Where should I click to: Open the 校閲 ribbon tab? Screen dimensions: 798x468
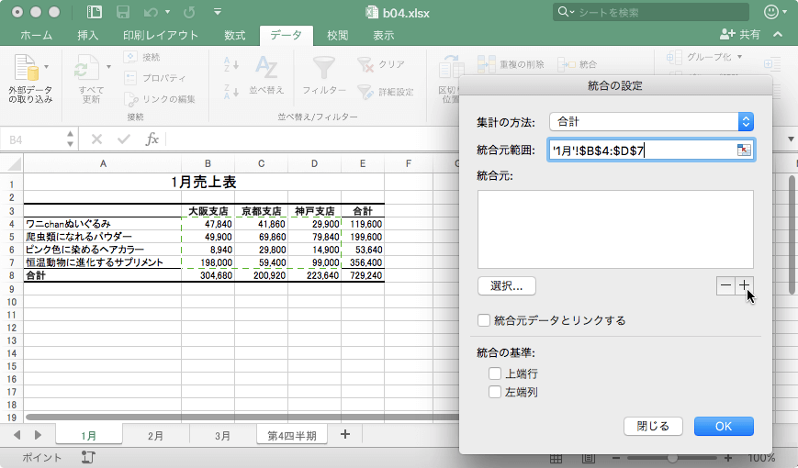pos(337,35)
